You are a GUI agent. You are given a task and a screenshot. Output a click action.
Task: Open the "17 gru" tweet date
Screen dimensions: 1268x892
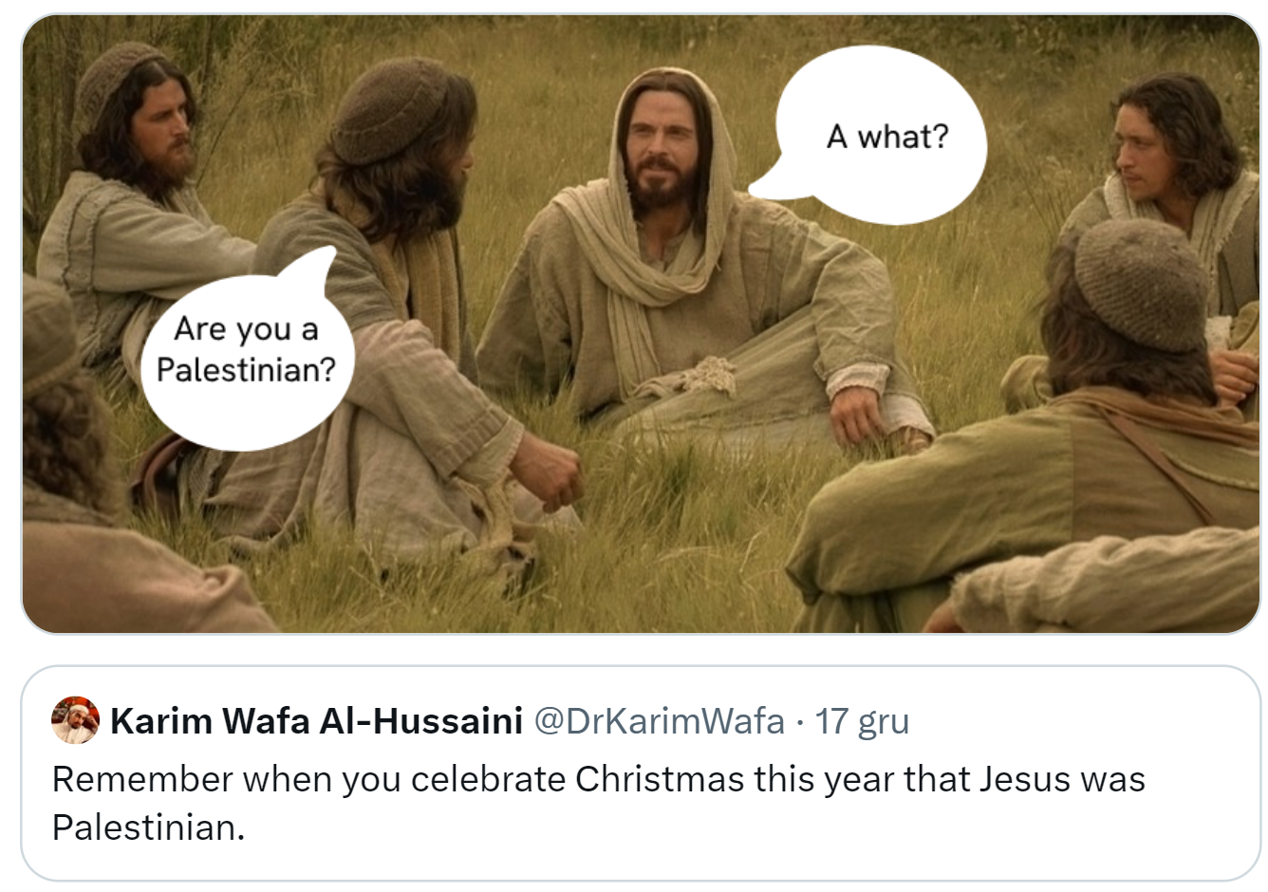tap(862, 721)
